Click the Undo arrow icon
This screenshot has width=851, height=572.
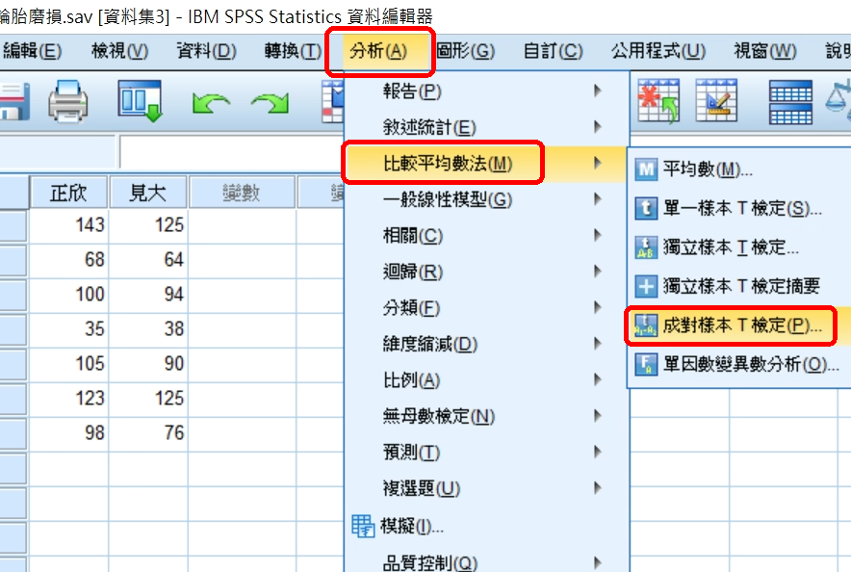209,102
